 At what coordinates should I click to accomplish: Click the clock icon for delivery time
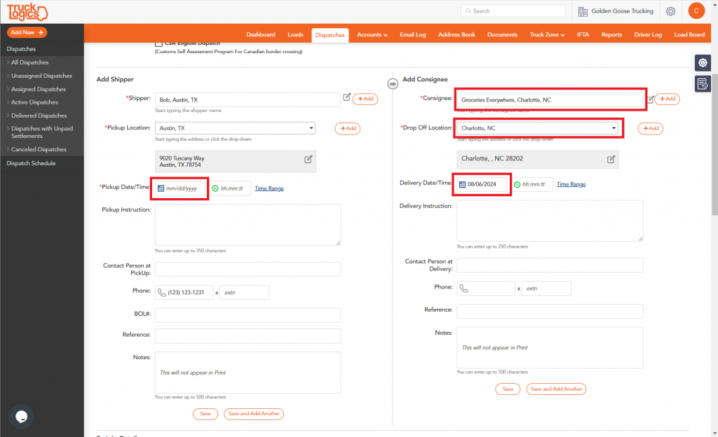tap(517, 184)
